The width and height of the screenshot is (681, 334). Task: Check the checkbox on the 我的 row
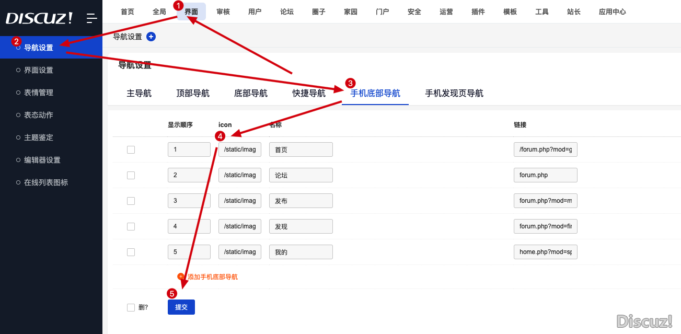(131, 252)
